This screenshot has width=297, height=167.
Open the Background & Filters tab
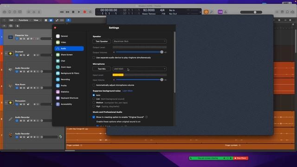69,73
